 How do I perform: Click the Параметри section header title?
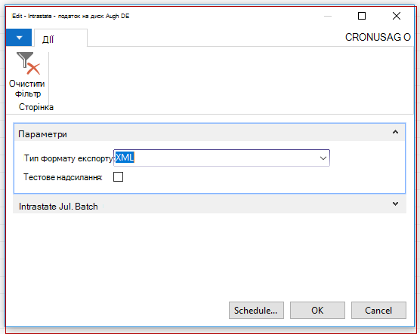42,134
